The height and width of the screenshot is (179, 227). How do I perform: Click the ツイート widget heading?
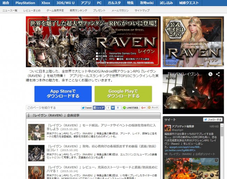tap(170, 120)
